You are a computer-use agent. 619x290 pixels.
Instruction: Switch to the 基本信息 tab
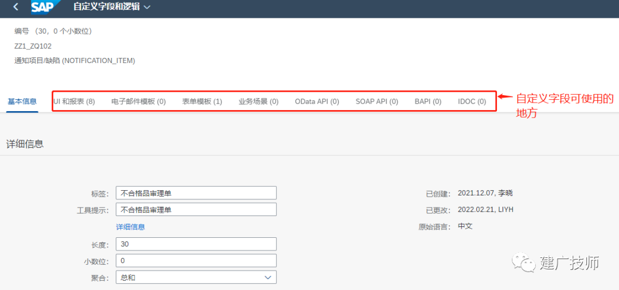point(22,101)
